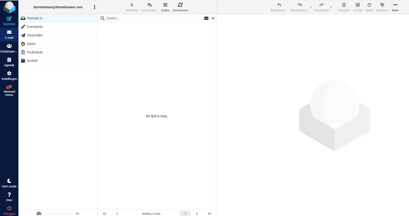409x216 pixels.
Task: Click the Spam flame toolbar button
Action: 369,7
